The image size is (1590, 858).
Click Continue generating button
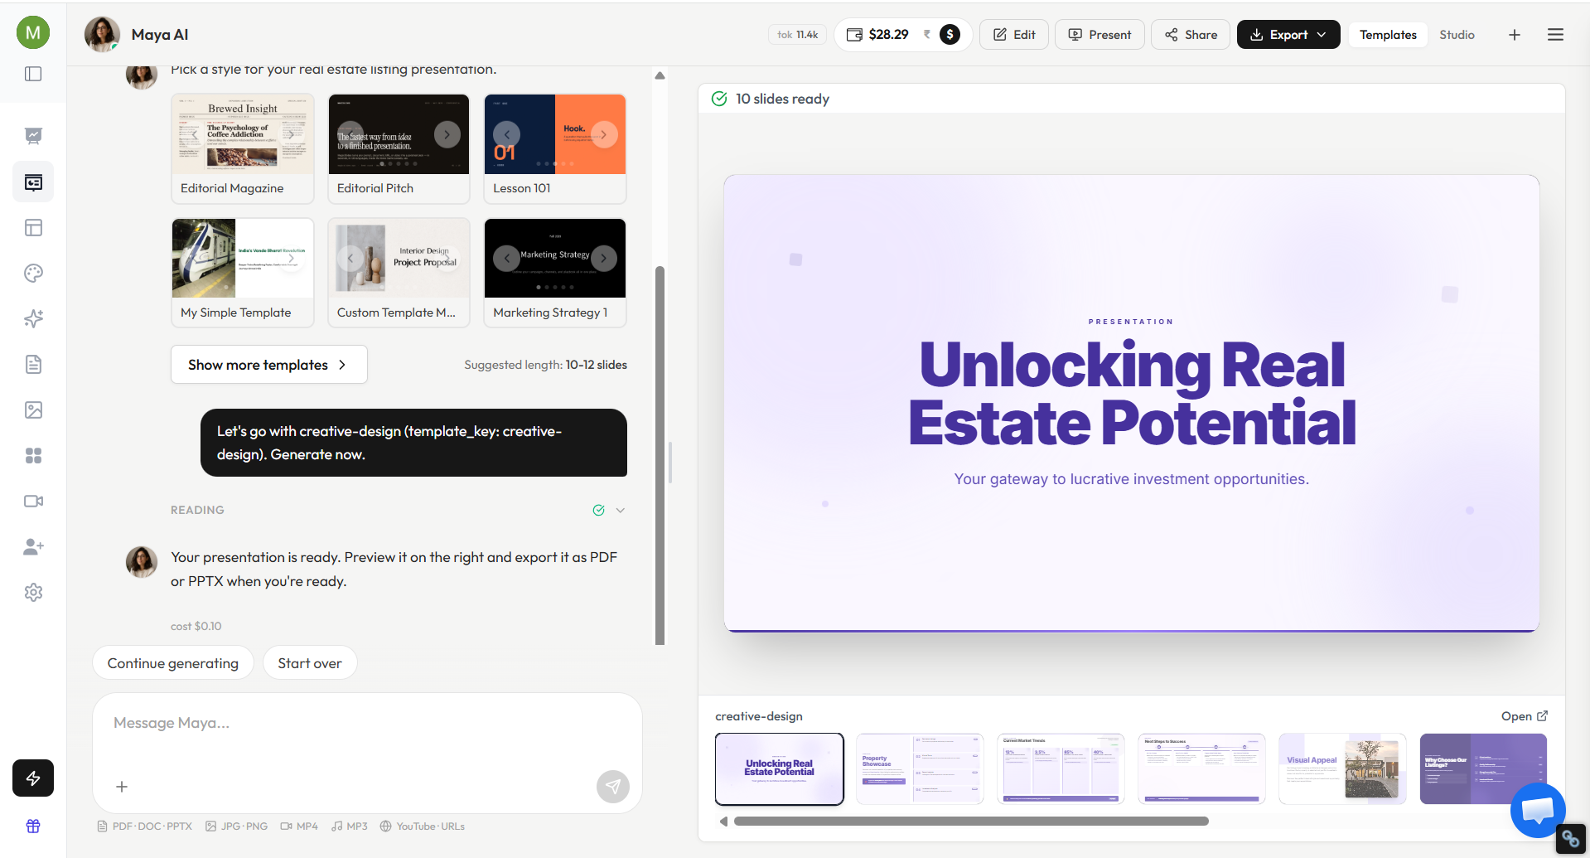[x=173, y=663]
